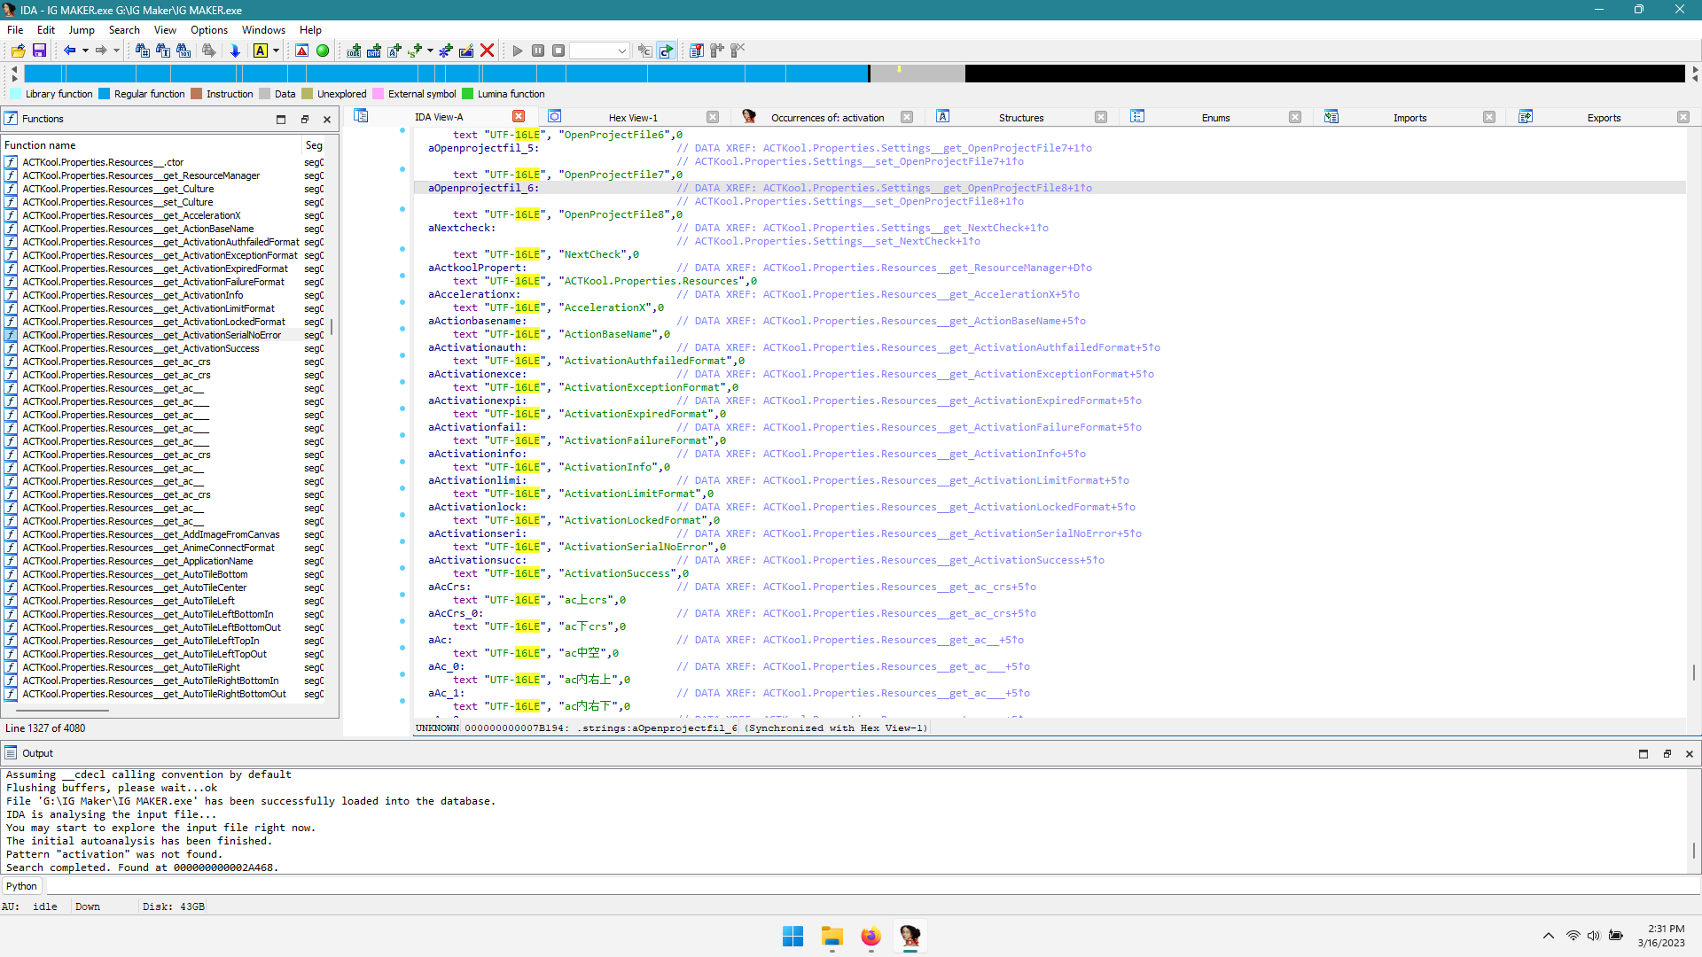This screenshot has height=957, width=1702.
Task: Expand the dropdown next to yellow A icon
Action: (x=276, y=51)
